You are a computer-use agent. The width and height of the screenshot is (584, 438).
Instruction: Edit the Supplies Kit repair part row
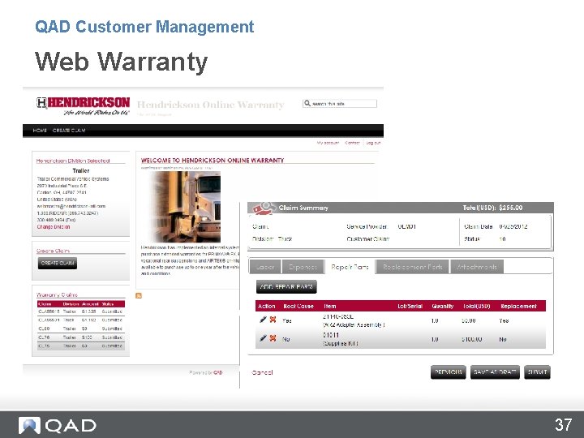(x=263, y=338)
